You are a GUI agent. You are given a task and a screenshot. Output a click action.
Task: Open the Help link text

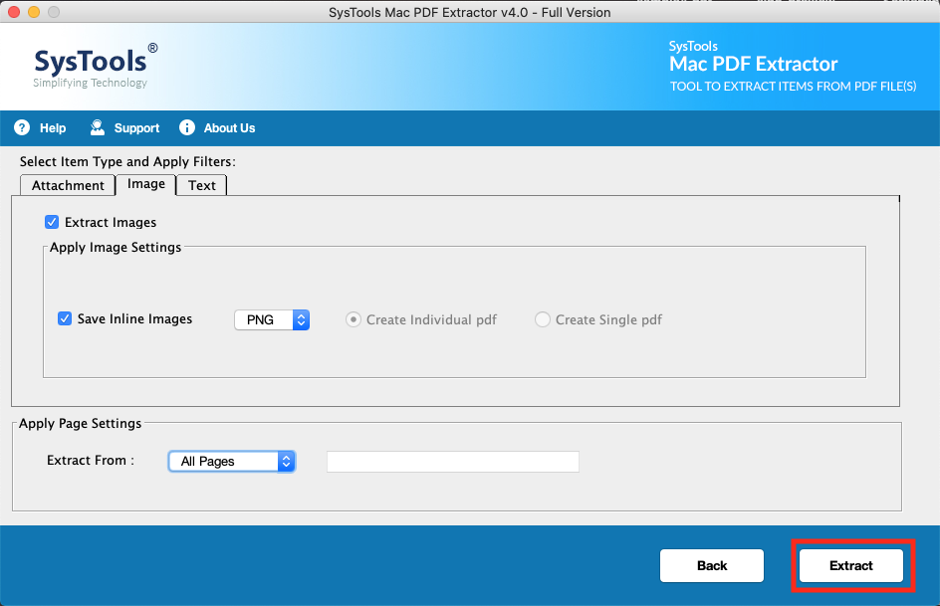click(53, 128)
